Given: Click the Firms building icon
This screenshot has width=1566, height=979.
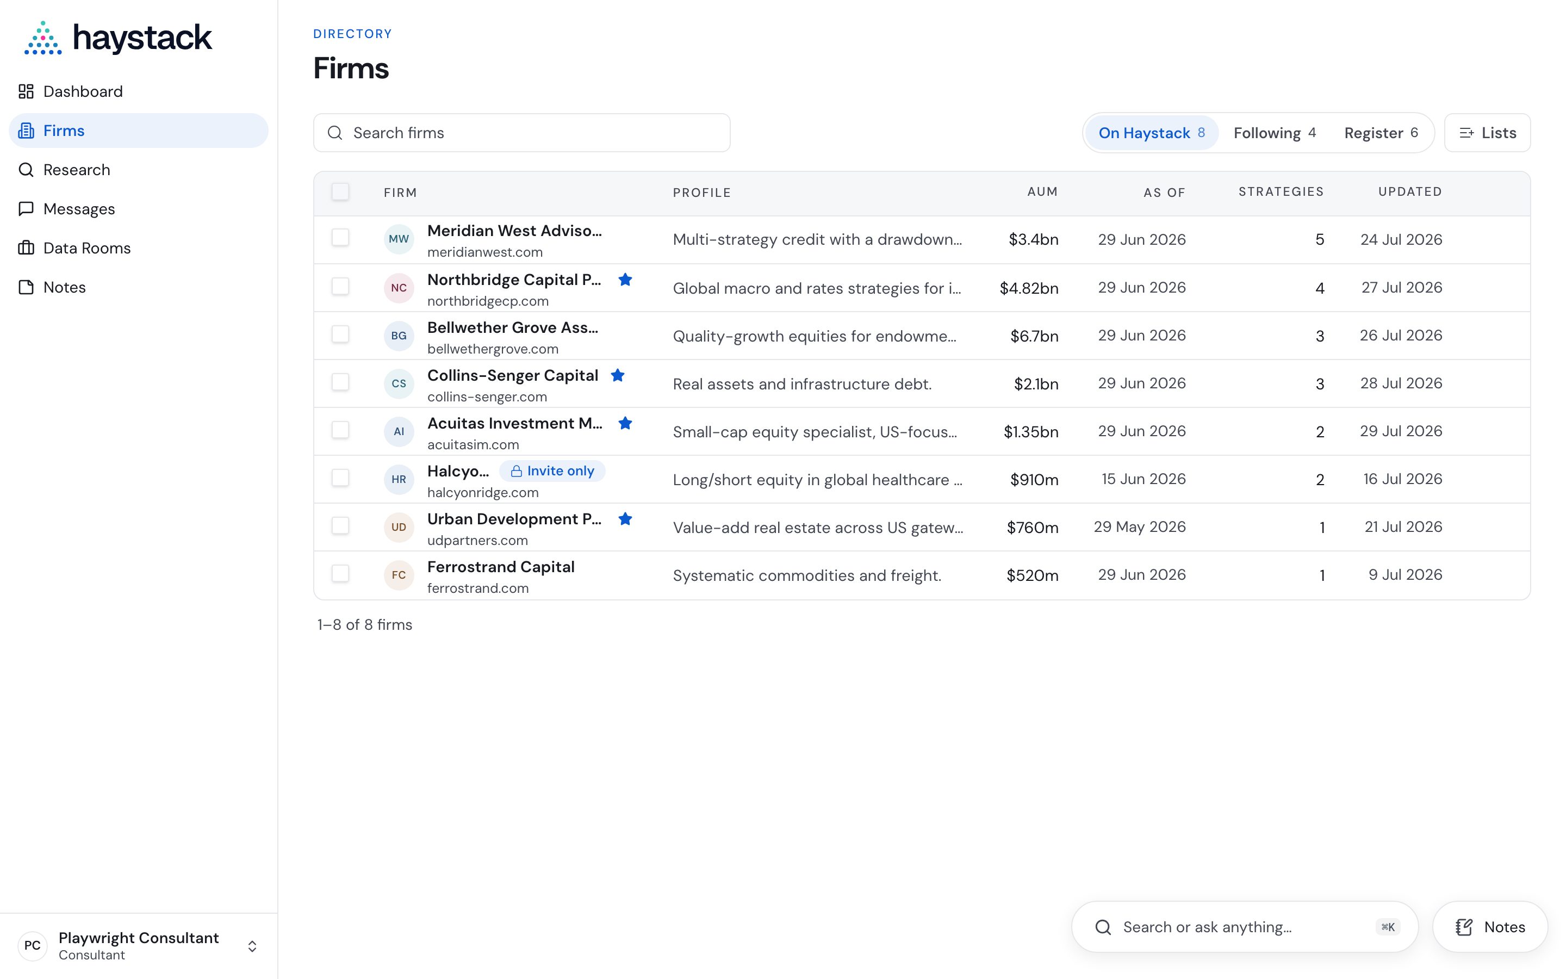Looking at the screenshot, I should pos(26,131).
